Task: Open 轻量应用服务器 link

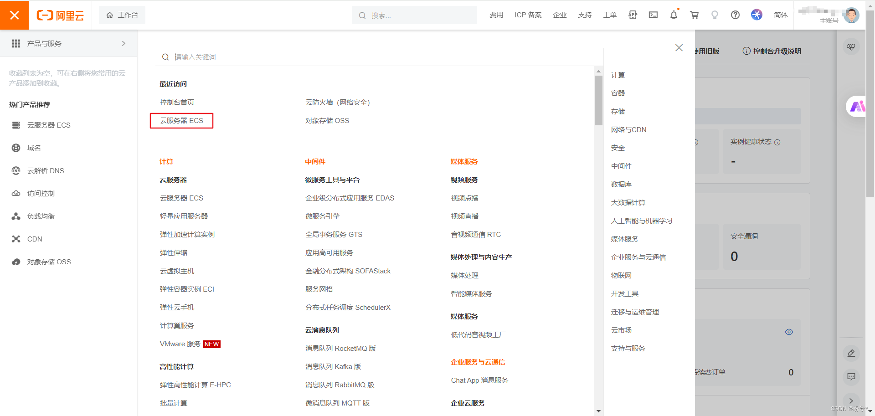Action: [x=184, y=216]
